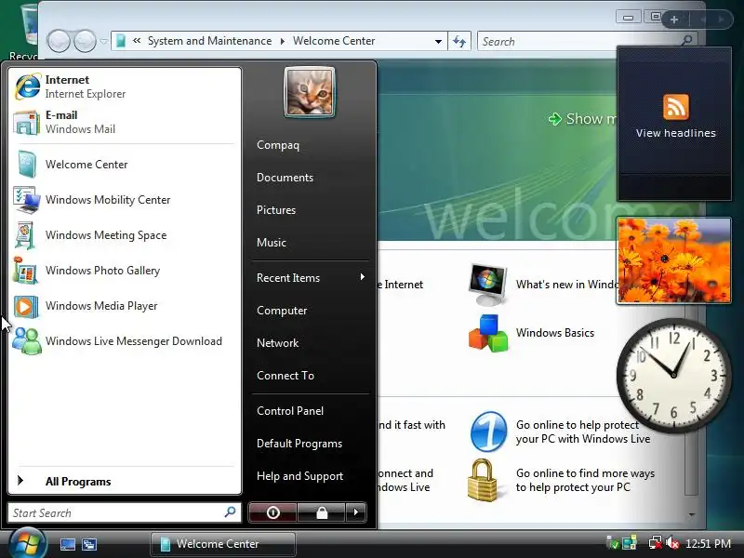Screen dimensions: 744x558
Task: Click Go online to help protect PC item
Action: (560, 432)
